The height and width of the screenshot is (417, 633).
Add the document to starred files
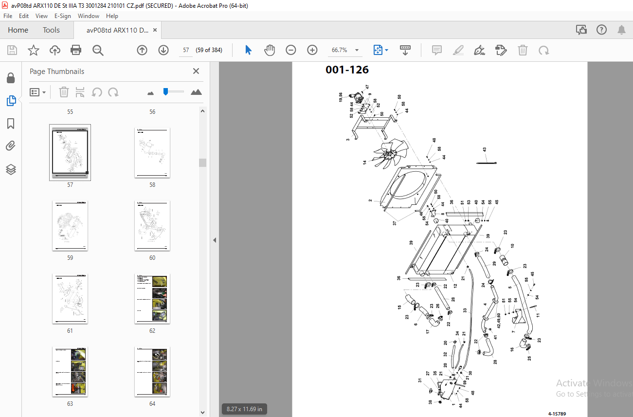(x=33, y=50)
